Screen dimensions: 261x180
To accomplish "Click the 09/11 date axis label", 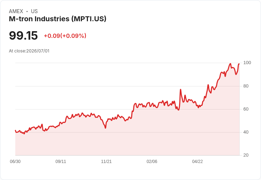I will tap(61, 161).
